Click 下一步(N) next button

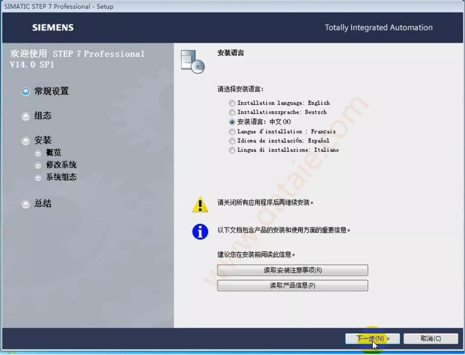click(x=372, y=338)
